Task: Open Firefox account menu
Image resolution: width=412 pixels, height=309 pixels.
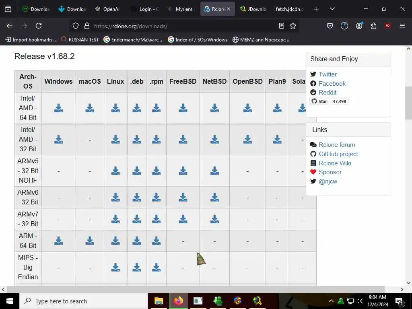Action: [359, 26]
